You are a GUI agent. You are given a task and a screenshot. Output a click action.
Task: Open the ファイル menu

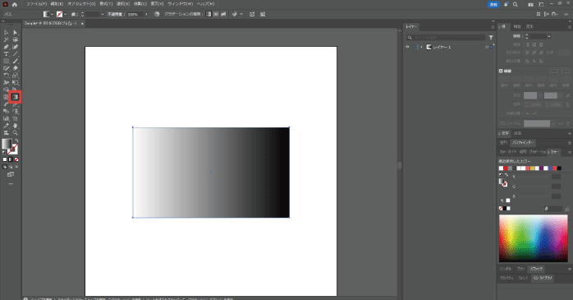(x=36, y=4)
